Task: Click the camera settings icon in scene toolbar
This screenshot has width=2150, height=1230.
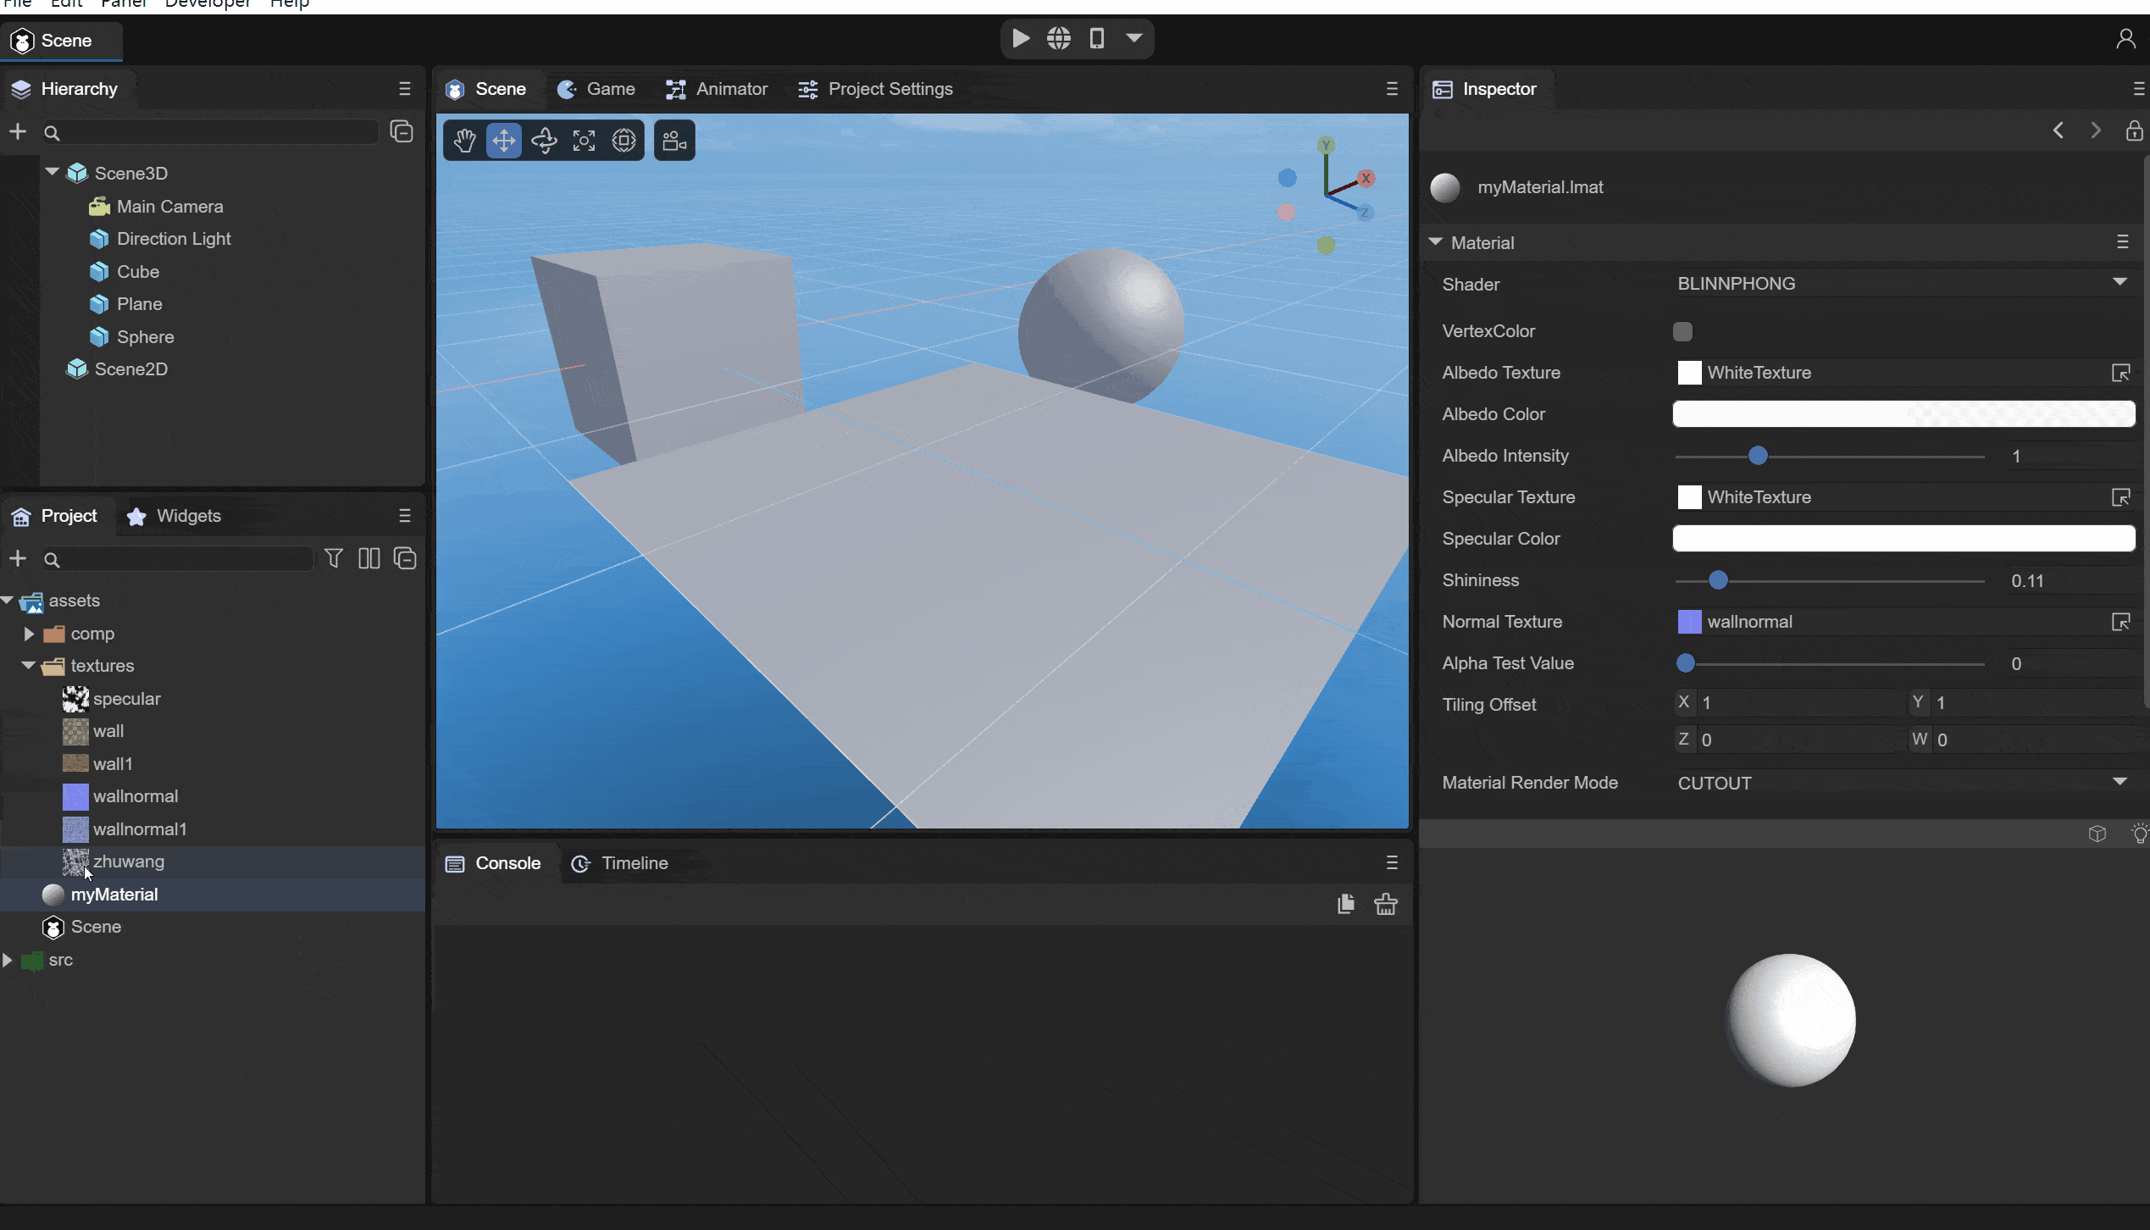Action: [674, 141]
